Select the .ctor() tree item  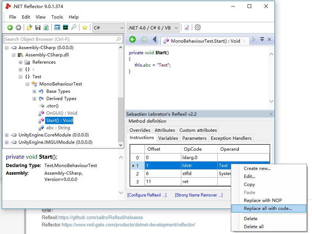[52, 106]
